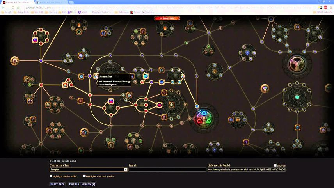
Task: Enable the BBCode checkbox
Action: pos(275,165)
